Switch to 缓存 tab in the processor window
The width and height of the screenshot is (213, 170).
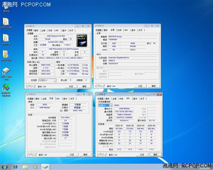[36, 31]
